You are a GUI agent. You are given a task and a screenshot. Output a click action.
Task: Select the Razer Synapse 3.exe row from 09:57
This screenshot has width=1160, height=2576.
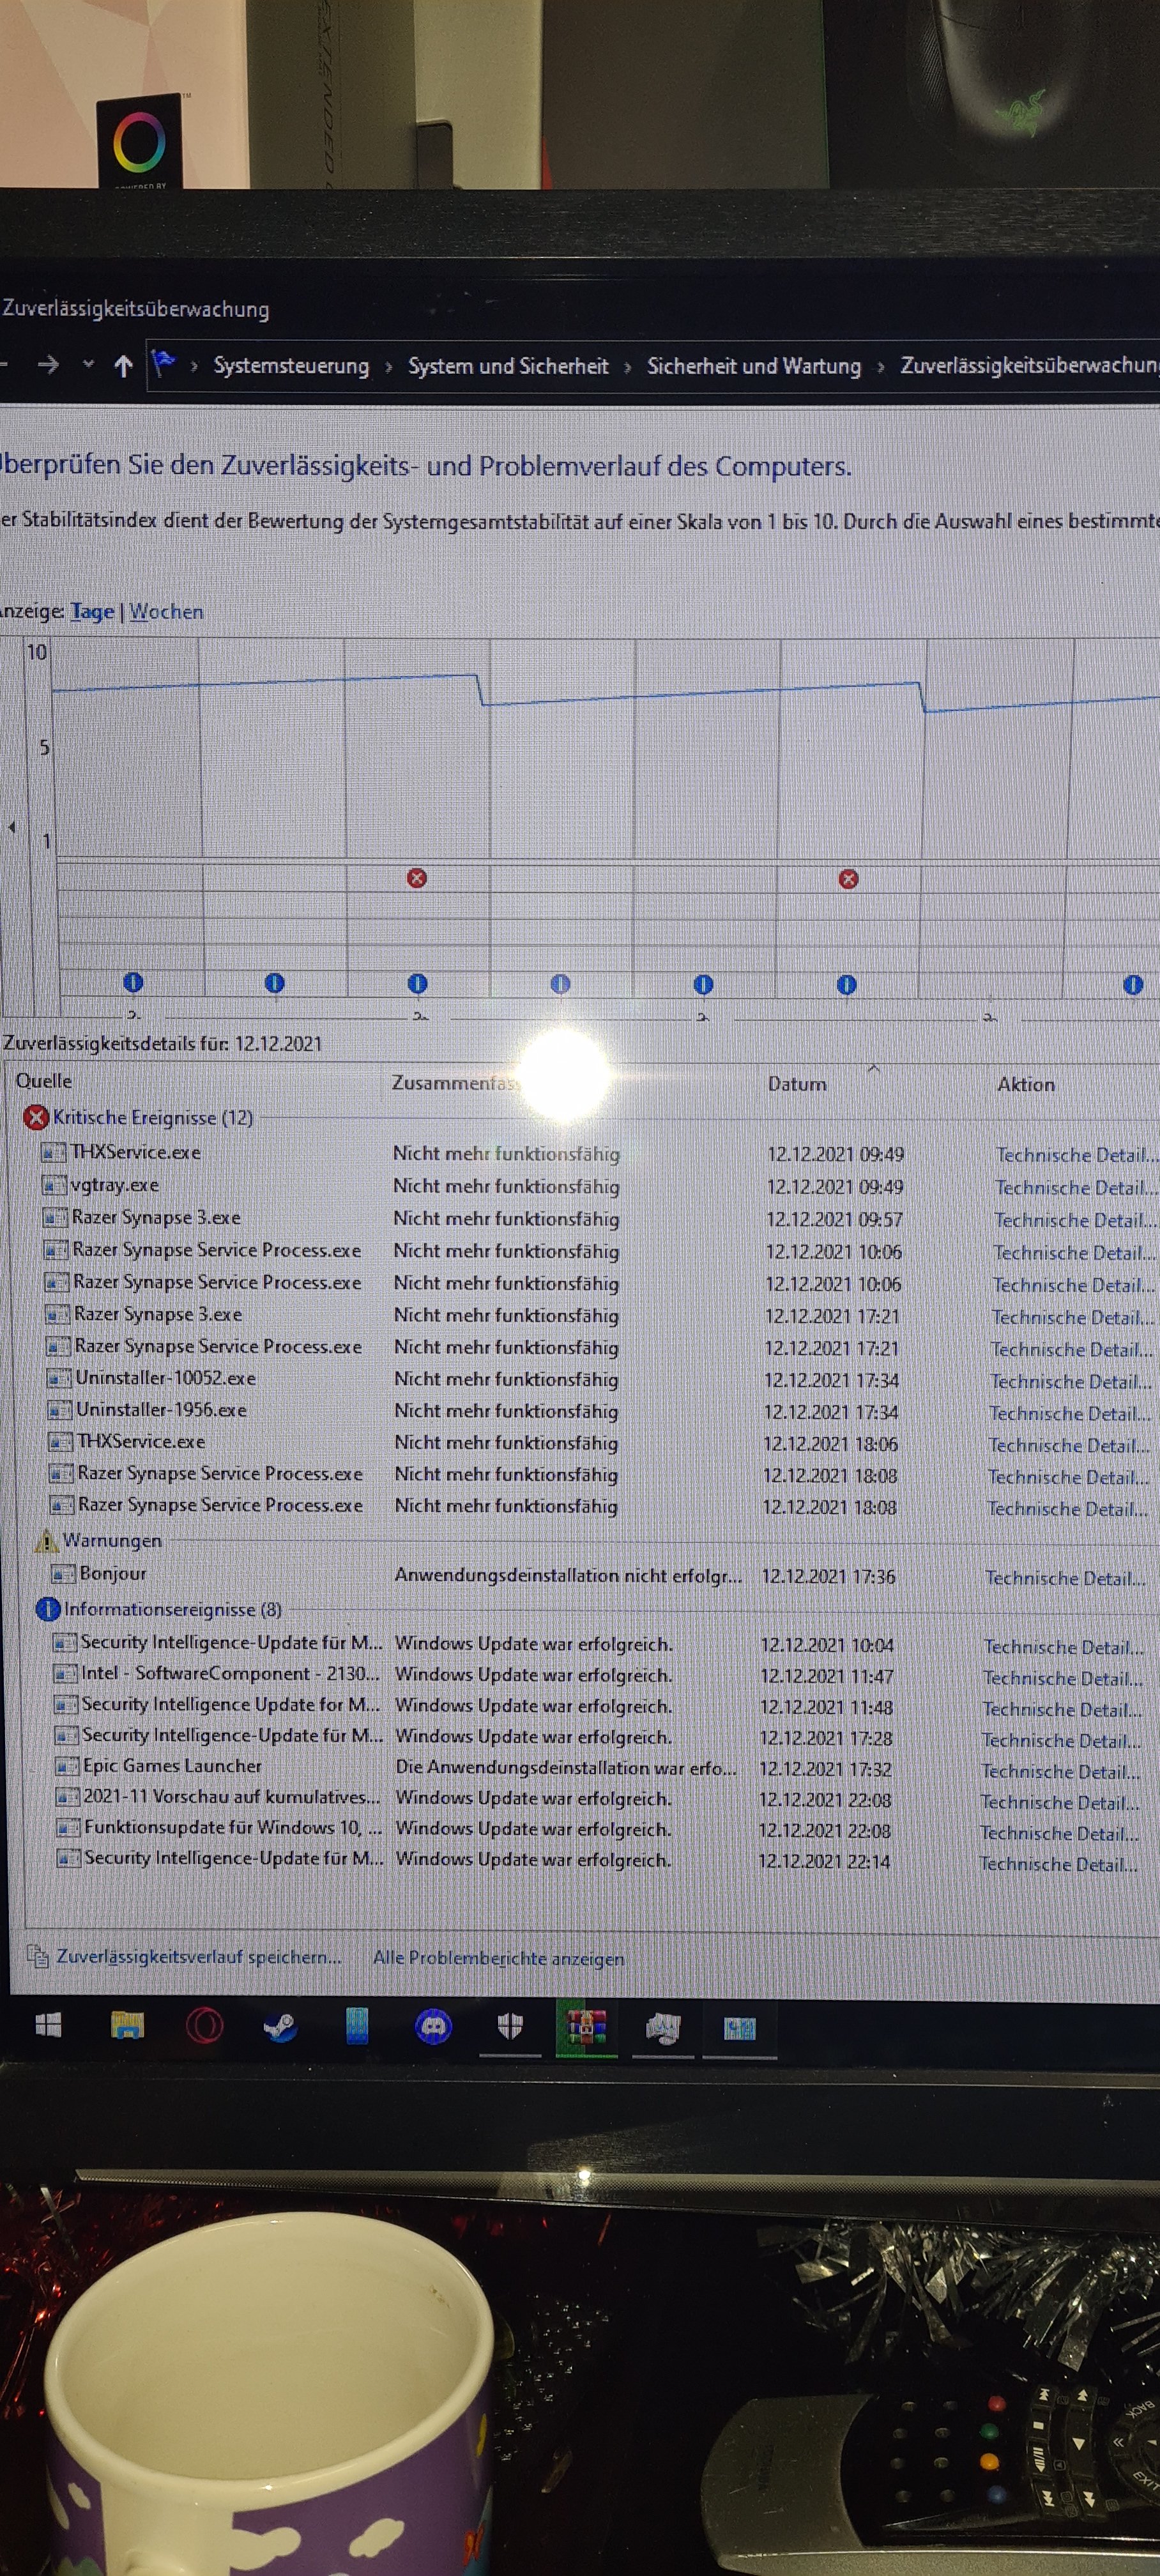coord(599,1218)
